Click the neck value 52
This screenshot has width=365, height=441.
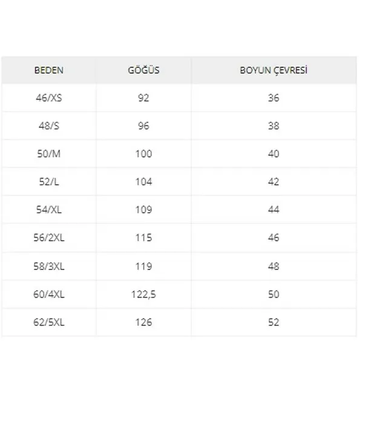274,322
